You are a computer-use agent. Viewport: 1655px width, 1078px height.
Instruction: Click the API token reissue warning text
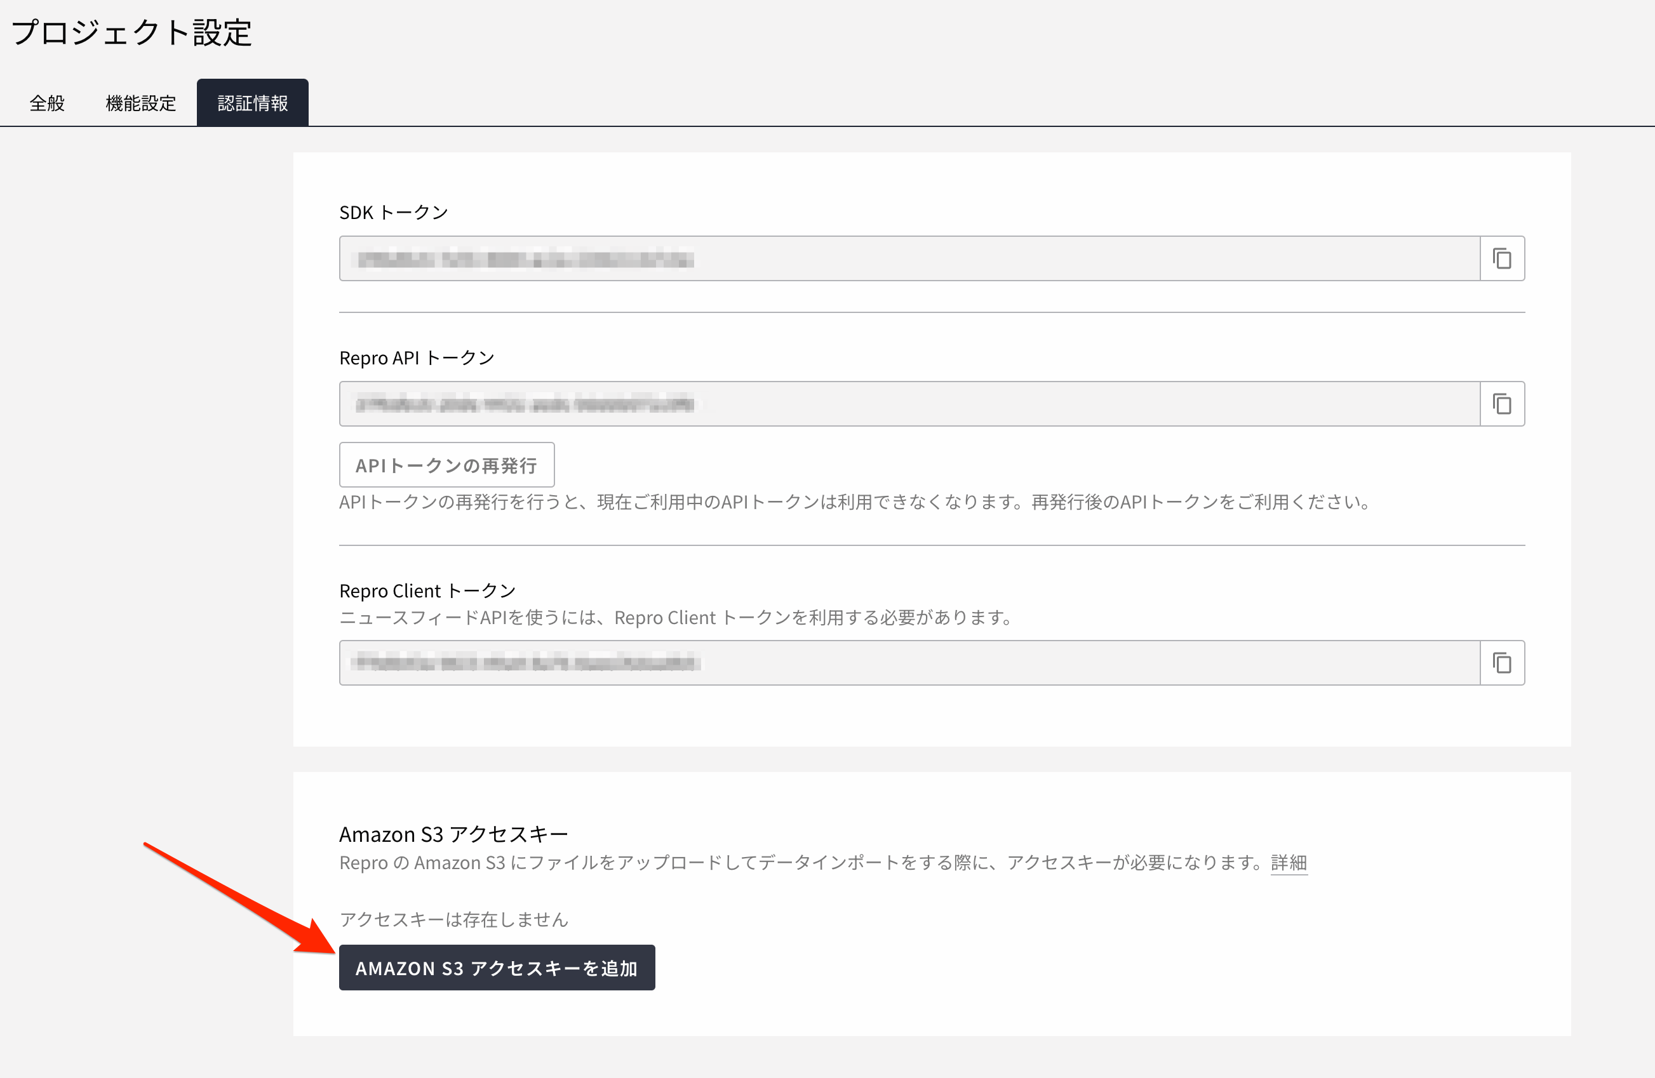tap(857, 502)
